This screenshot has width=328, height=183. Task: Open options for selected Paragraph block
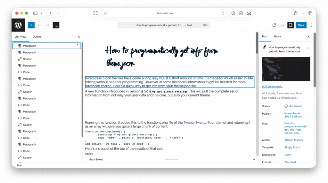click(77, 46)
